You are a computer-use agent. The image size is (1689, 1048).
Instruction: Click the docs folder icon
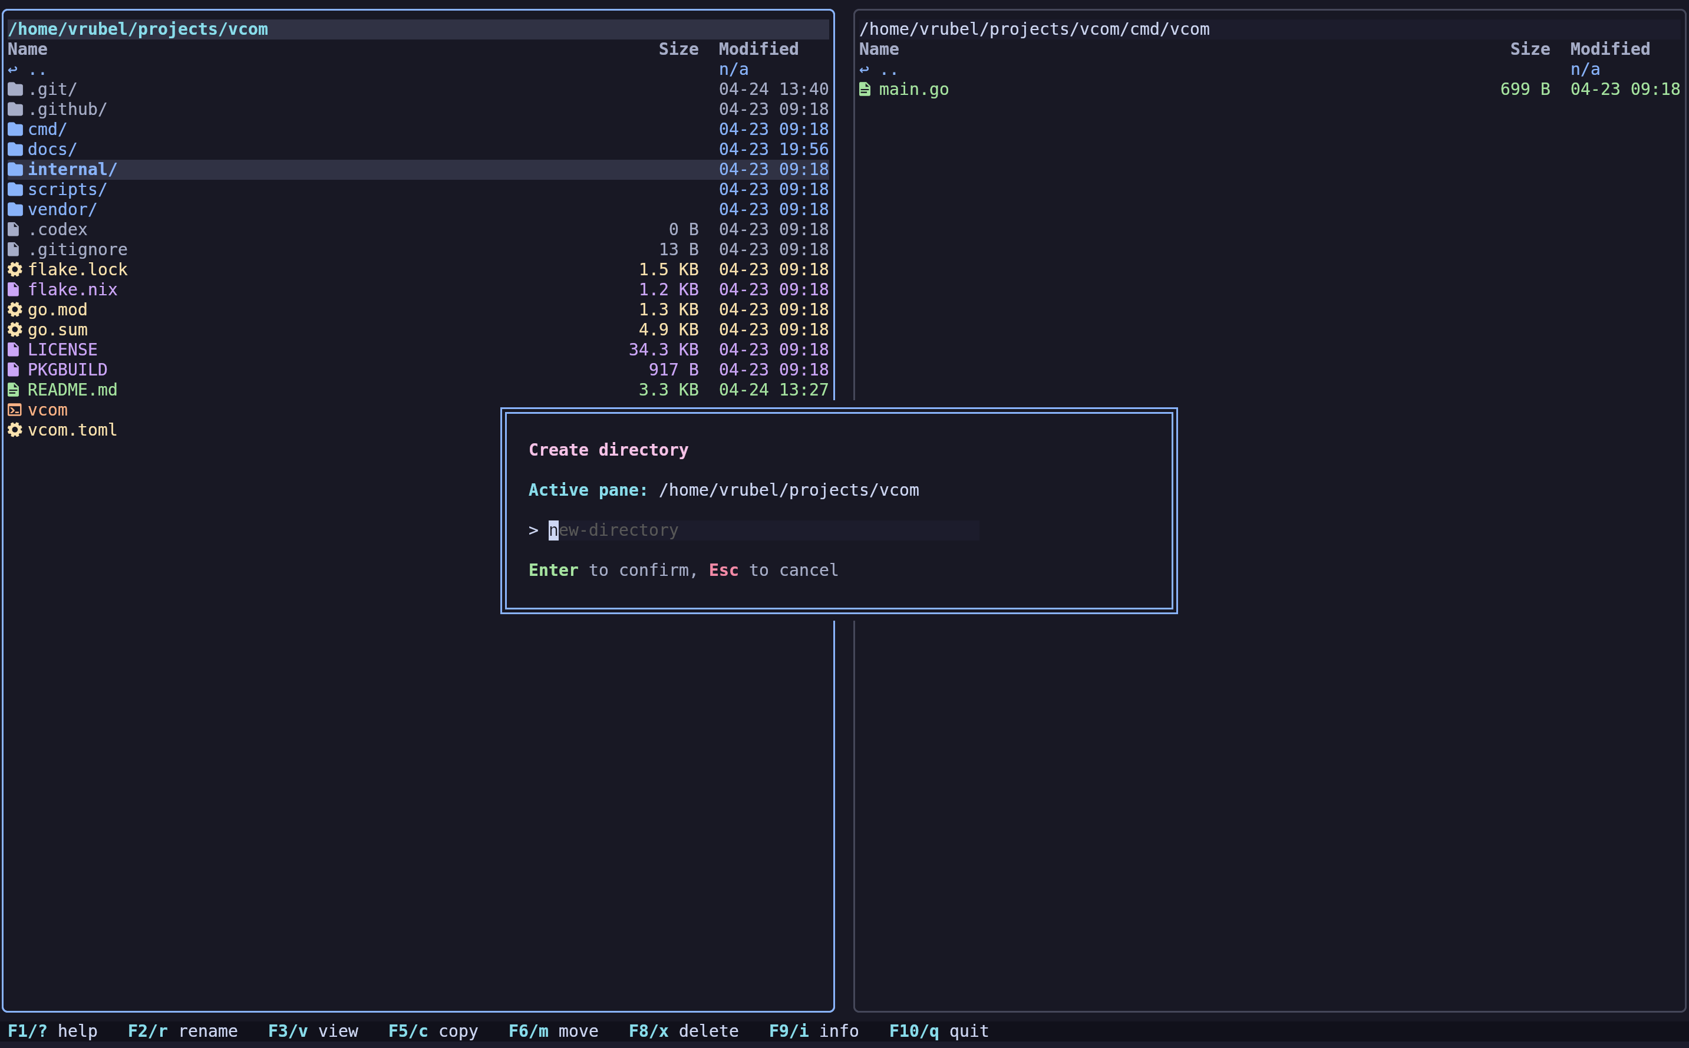[x=15, y=150]
